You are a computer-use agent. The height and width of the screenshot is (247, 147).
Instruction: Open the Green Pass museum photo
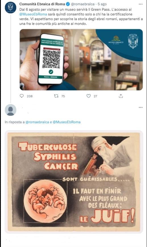pos(81,60)
